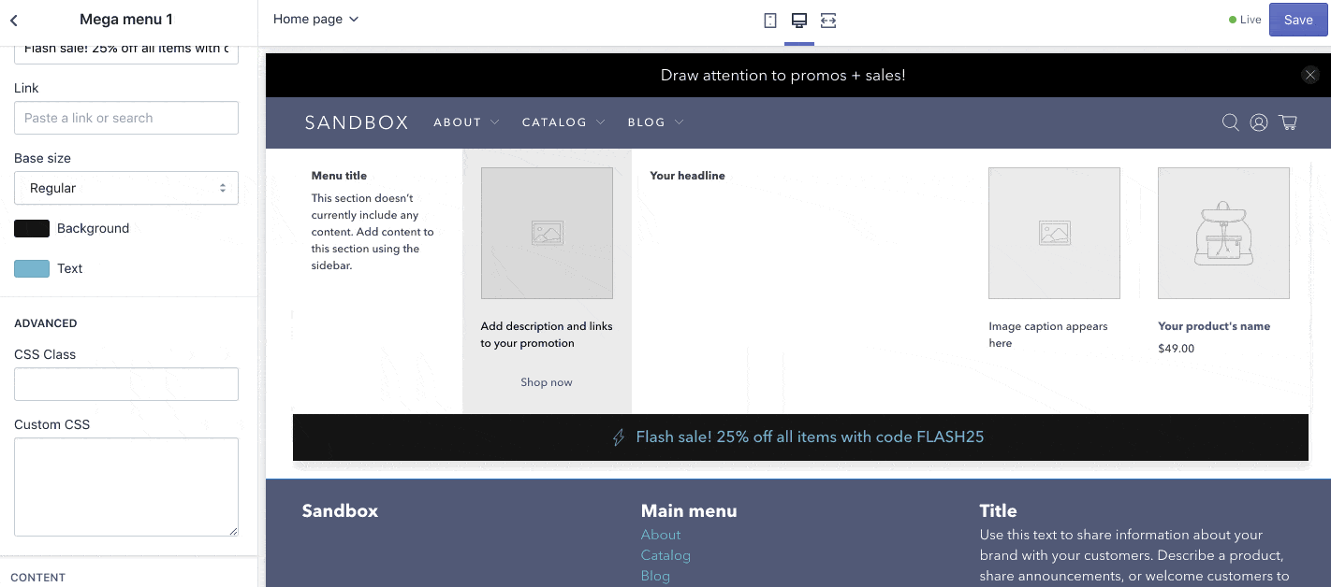Change the Background color swatch
Screen dimensions: 1331x587
pos(32,228)
